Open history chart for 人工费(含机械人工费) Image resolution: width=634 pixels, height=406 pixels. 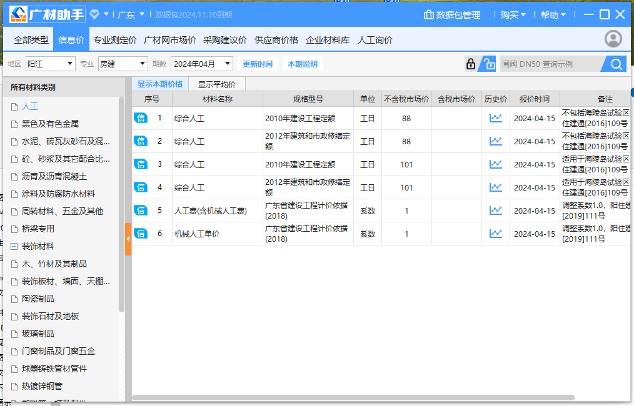click(495, 210)
